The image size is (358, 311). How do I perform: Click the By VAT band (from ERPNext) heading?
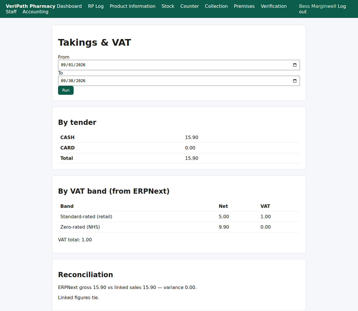point(114,191)
